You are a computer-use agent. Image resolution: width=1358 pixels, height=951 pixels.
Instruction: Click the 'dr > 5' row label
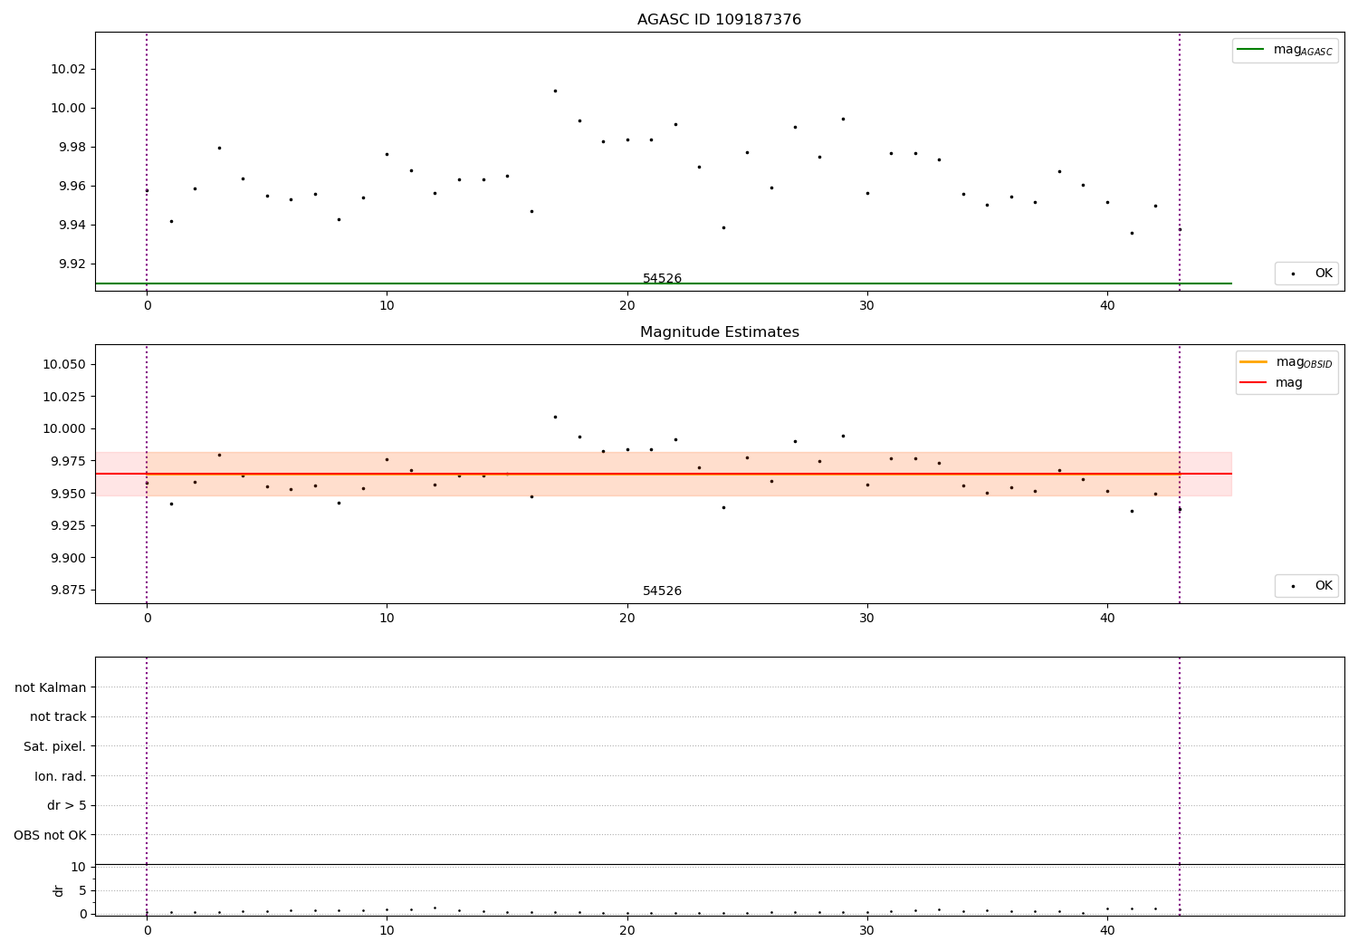[66, 805]
